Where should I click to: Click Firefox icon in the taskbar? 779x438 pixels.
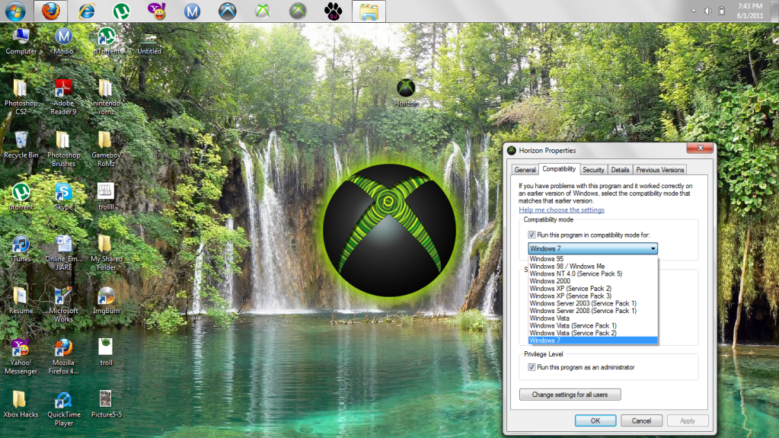50,11
